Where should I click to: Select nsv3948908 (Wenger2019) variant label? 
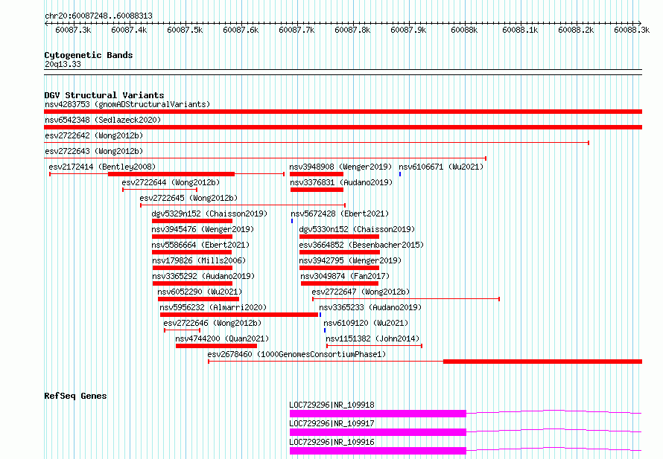tap(340, 167)
